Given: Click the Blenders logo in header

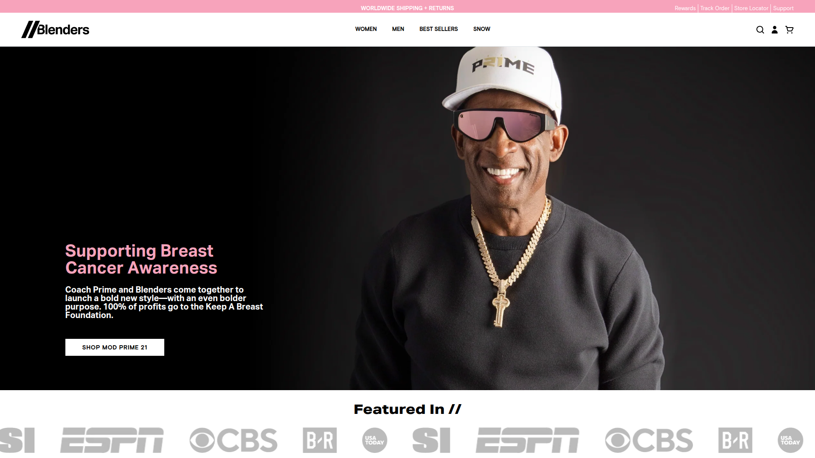Looking at the screenshot, I should pos(55,29).
